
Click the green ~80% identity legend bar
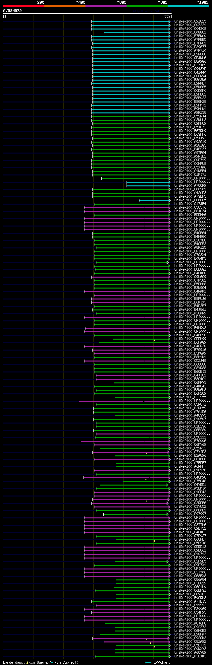click(x=147, y=6)
